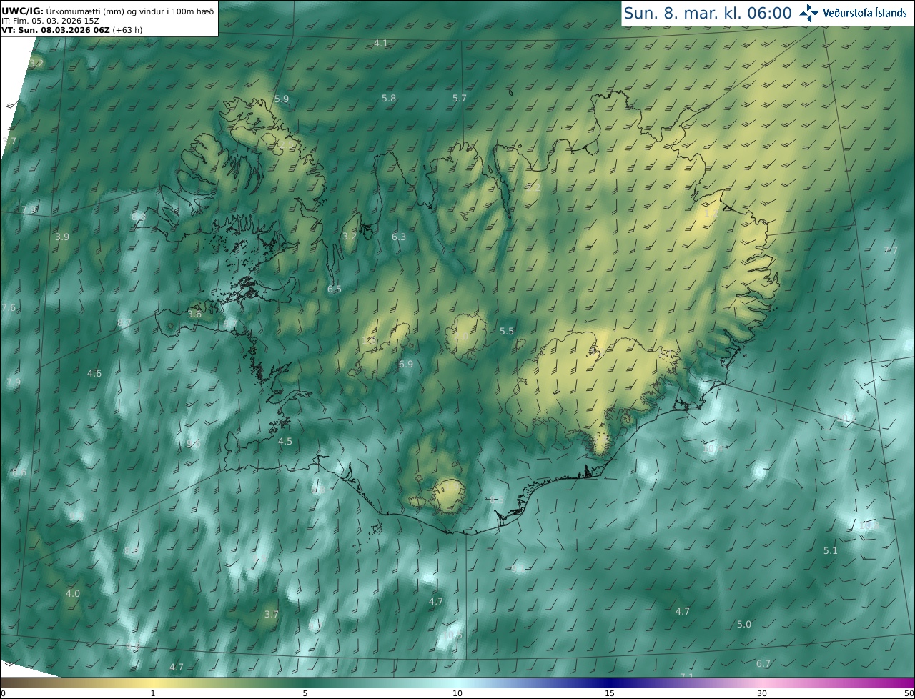This screenshot has height=699, width=915.
Task: Click the 3.9 value on the map
Action: pos(62,237)
